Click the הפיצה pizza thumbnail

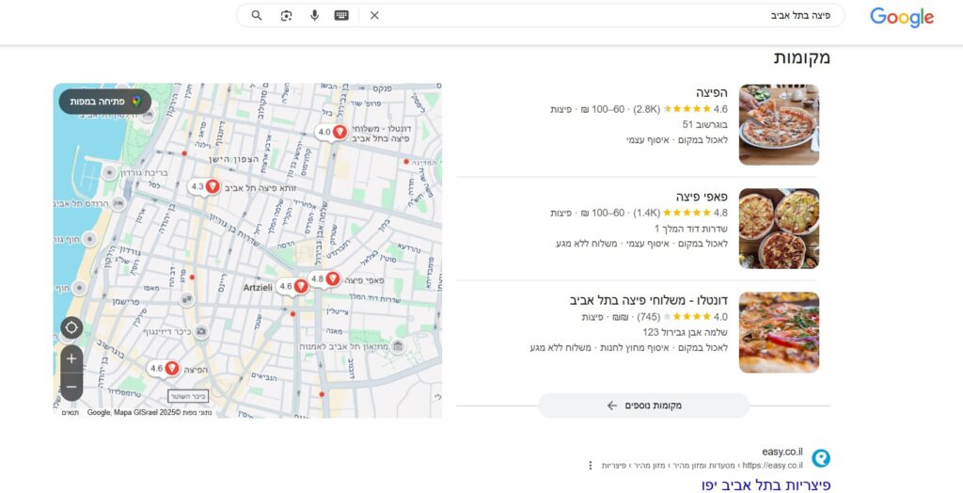tap(779, 124)
